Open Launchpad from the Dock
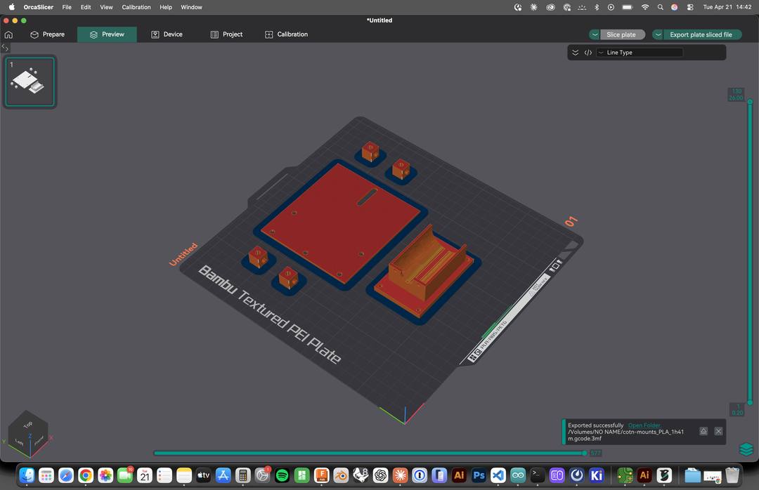 (x=46, y=475)
